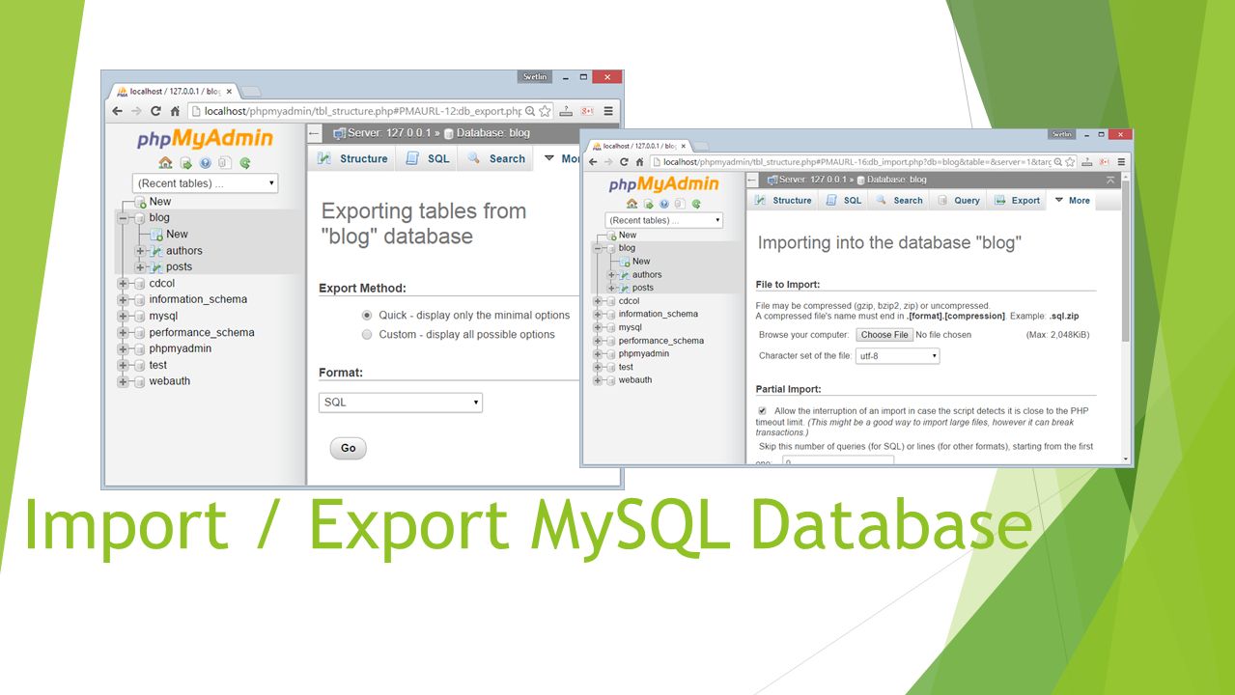Open Recent tables dropdown in Export window
The width and height of the screenshot is (1235, 695).
205,183
